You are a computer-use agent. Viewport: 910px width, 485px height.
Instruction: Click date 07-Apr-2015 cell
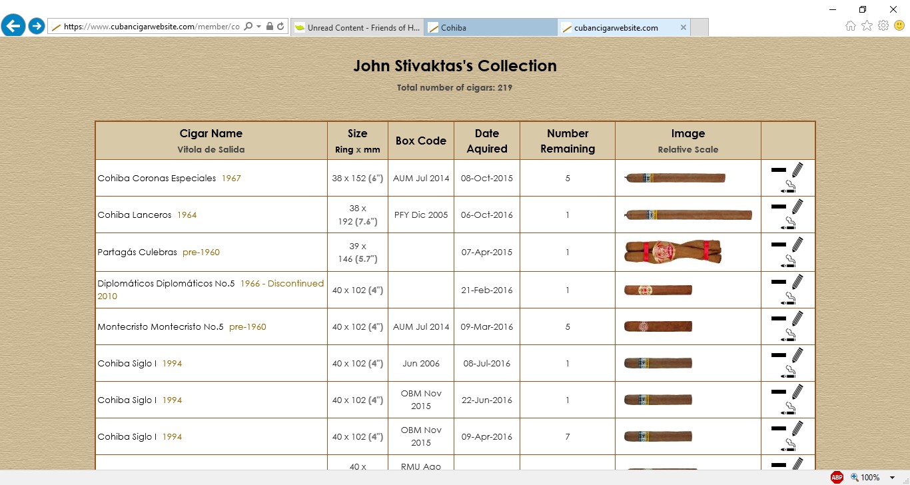coord(487,252)
